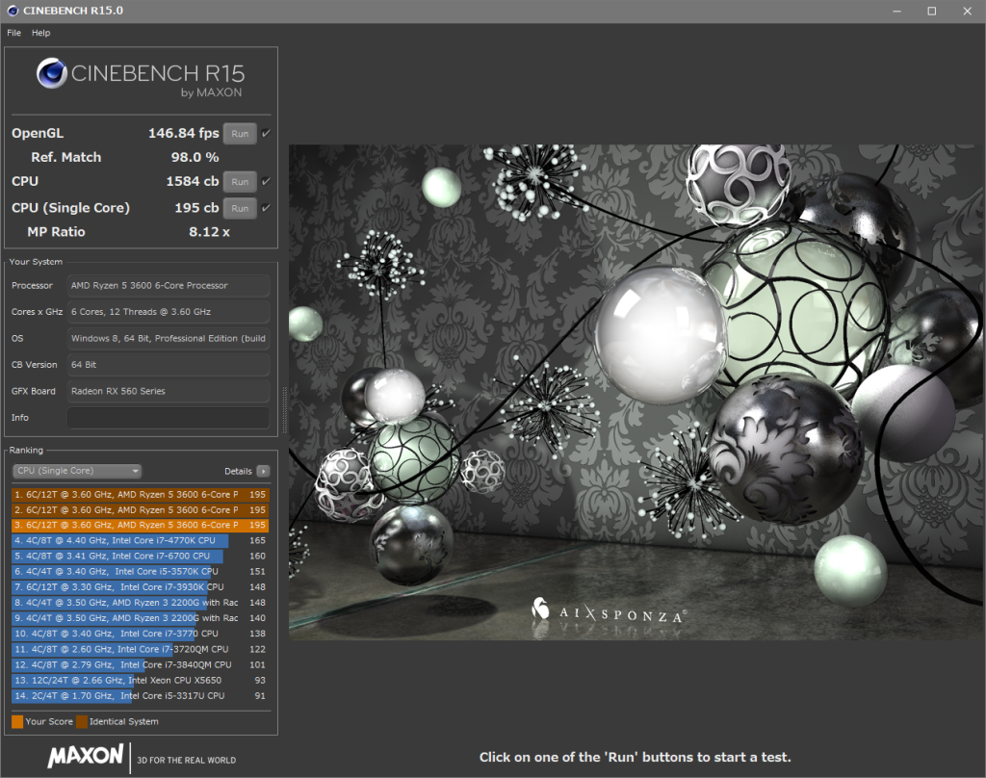Click the Processor field showing Ryzen 5 3600
The width and height of the screenshot is (986, 778).
click(x=169, y=286)
